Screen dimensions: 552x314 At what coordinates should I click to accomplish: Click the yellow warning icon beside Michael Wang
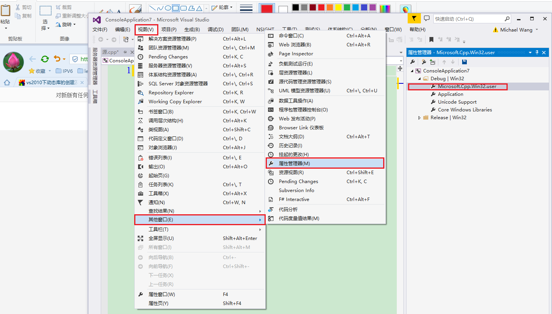pyautogui.click(x=495, y=30)
